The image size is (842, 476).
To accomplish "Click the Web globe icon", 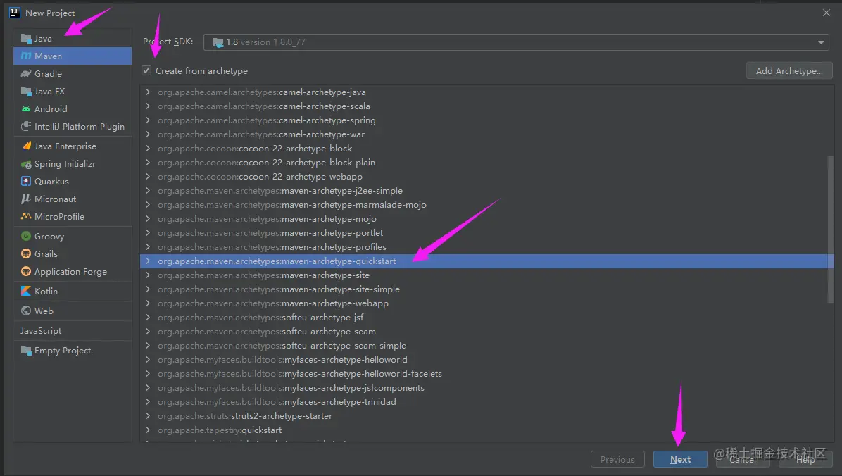I will (26, 311).
